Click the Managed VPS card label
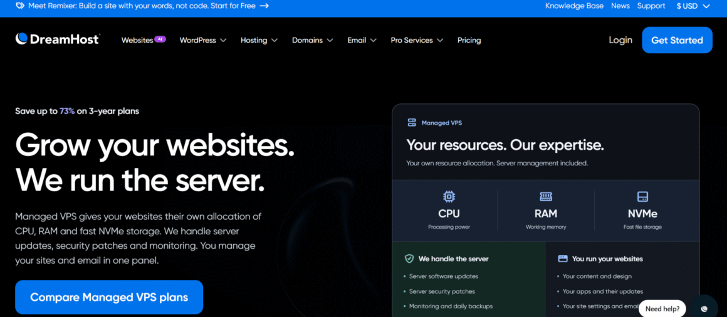This screenshot has width=727, height=317. coord(441,123)
